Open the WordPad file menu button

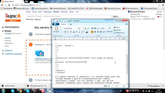pyautogui.click(x=56, y=24)
